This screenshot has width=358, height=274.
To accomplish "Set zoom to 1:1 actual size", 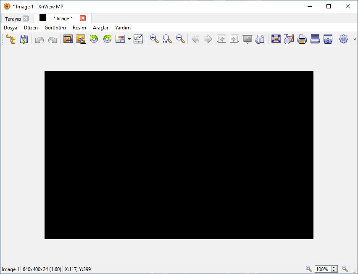I will [167, 39].
